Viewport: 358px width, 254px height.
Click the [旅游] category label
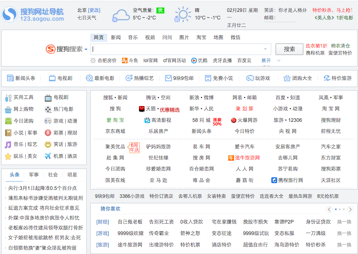[x=103, y=245]
